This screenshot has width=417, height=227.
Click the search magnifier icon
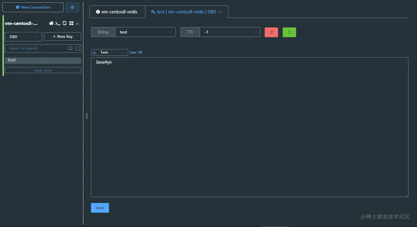[x=70, y=48]
